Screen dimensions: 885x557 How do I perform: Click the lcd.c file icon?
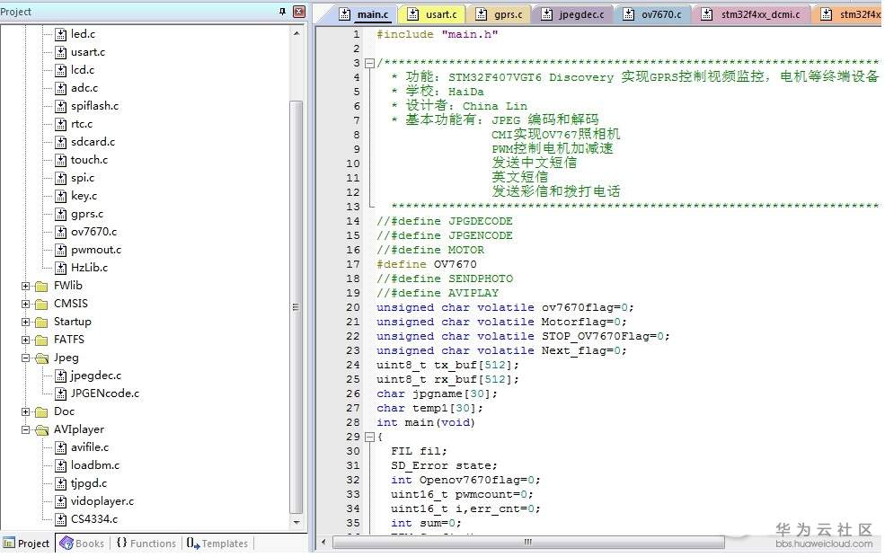[60, 71]
